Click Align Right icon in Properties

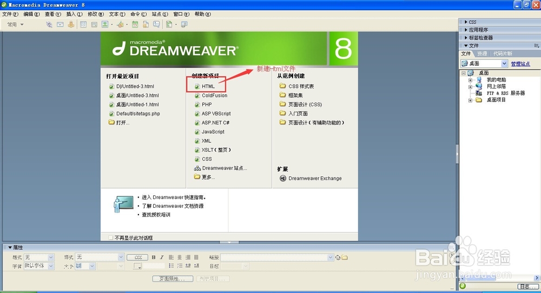click(188, 257)
